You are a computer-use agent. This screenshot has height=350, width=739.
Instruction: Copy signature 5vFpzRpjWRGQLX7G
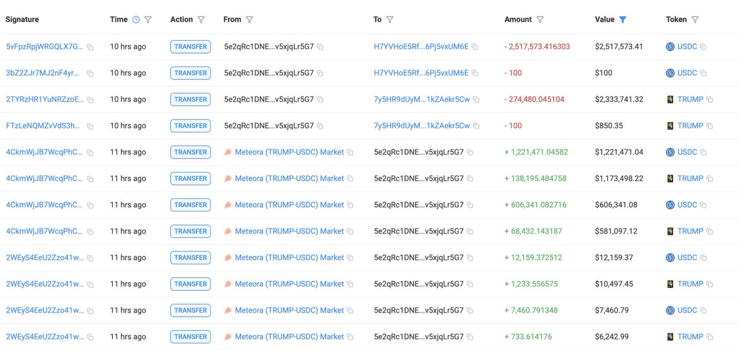(90, 47)
